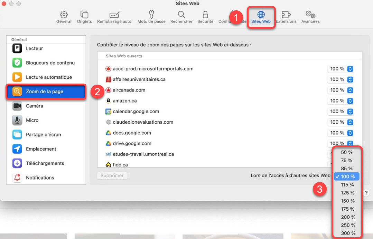The height and width of the screenshot is (239, 373).
Task: Expand zoom dropdown for calendar.google.com
Action: coord(341,112)
